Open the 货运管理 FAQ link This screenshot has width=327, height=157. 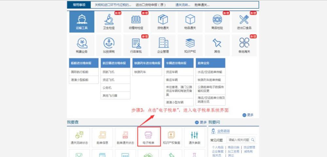click(250, 147)
